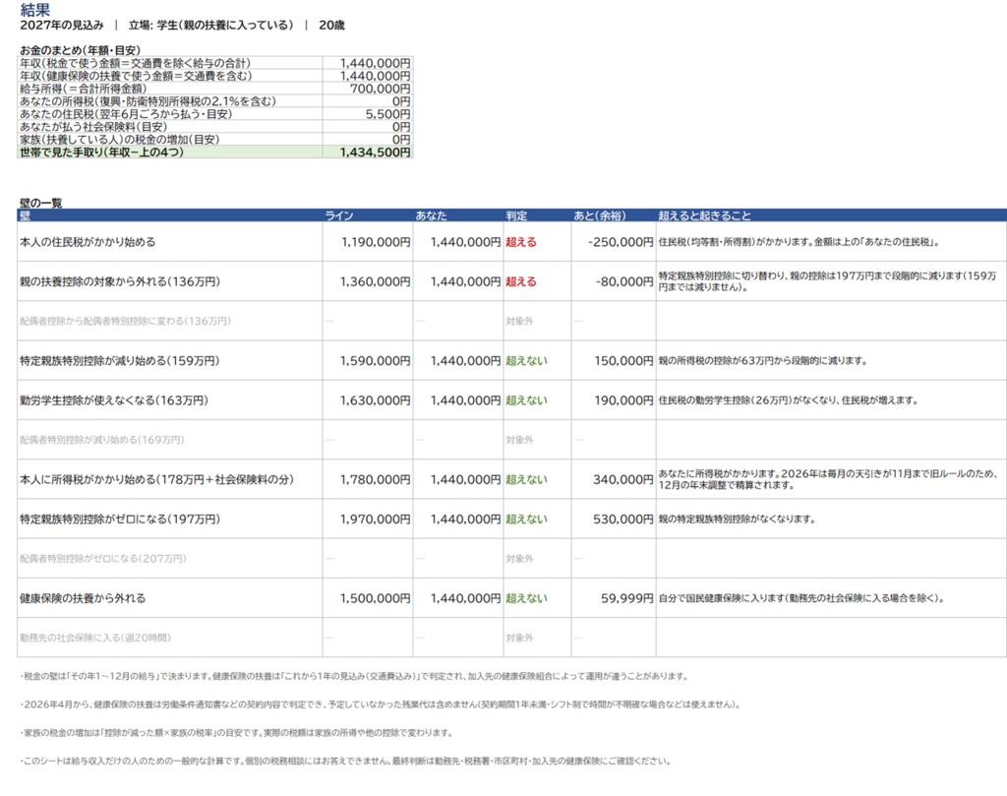Select the 自分で国民健康保険に入ります description
The image size is (1007, 796).
pos(800,598)
